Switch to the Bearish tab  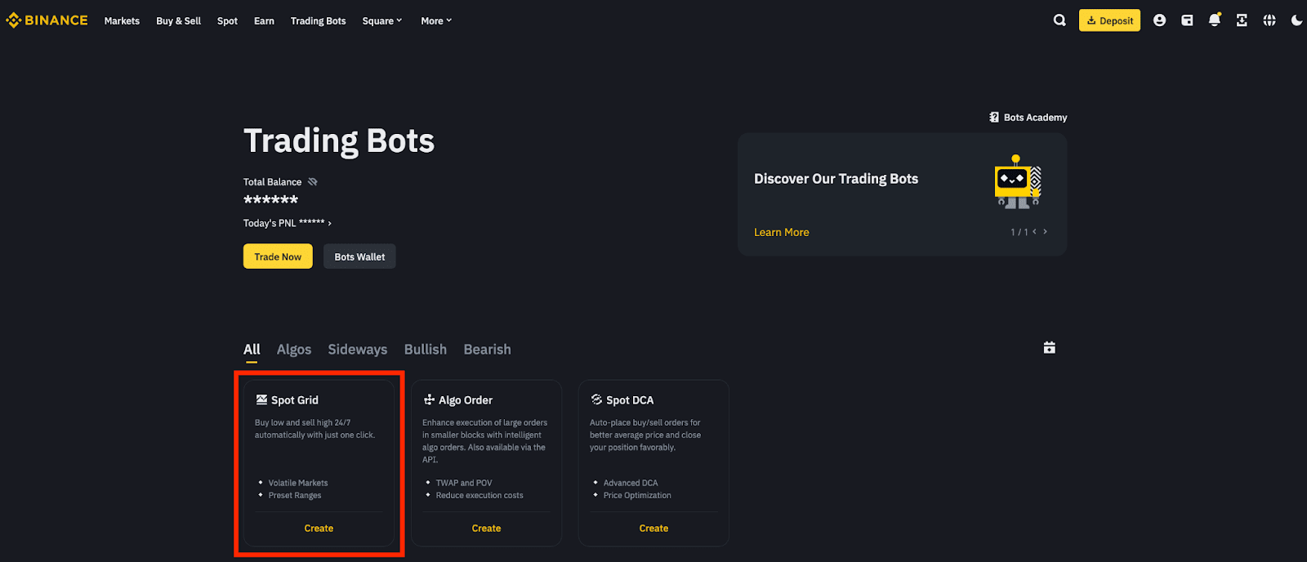coord(487,350)
